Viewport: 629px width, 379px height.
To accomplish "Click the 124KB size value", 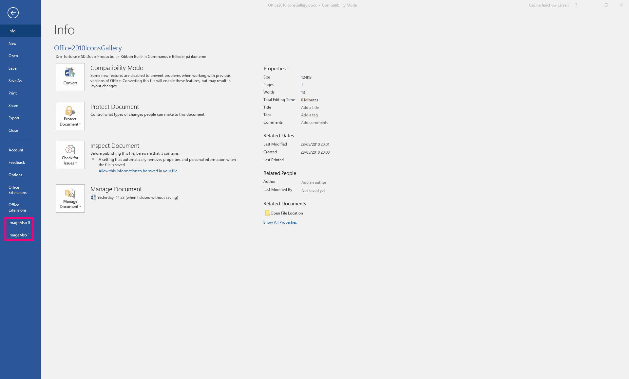I will click(306, 78).
